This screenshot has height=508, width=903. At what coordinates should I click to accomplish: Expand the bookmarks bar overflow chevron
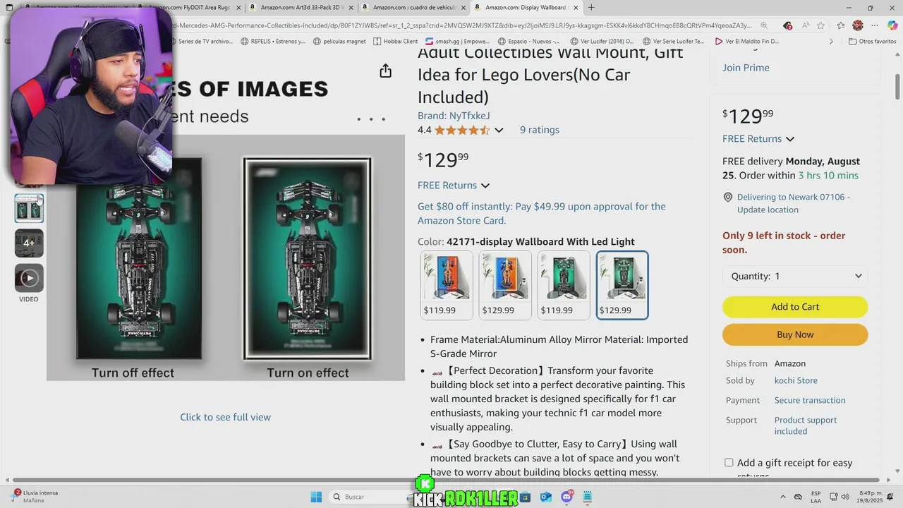click(831, 42)
